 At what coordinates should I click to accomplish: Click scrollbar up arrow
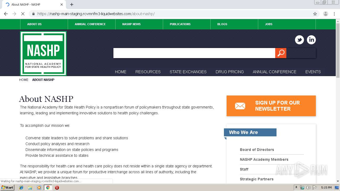pos(338,21)
